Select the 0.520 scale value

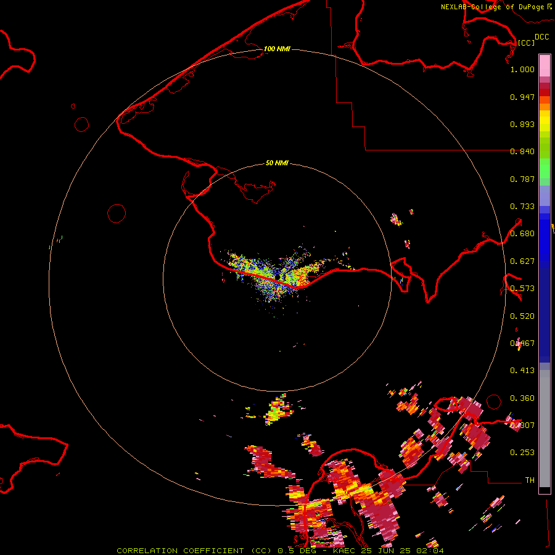tap(522, 316)
